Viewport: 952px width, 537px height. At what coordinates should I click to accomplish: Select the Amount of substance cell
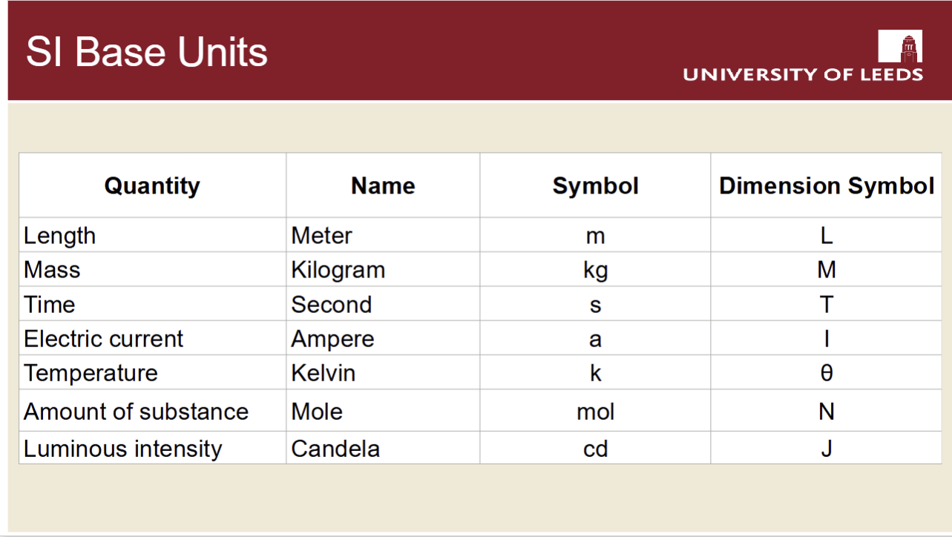pyautogui.click(x=152, y=411)
